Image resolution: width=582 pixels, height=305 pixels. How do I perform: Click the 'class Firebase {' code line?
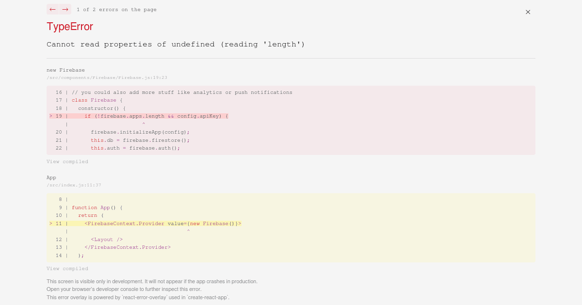[x=97, y=100]
